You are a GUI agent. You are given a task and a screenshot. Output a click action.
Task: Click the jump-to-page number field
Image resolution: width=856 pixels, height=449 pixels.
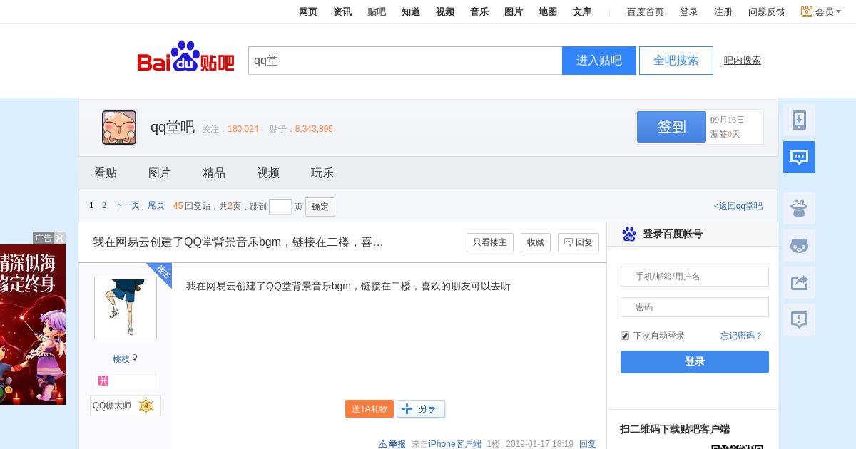click(280, 207)
